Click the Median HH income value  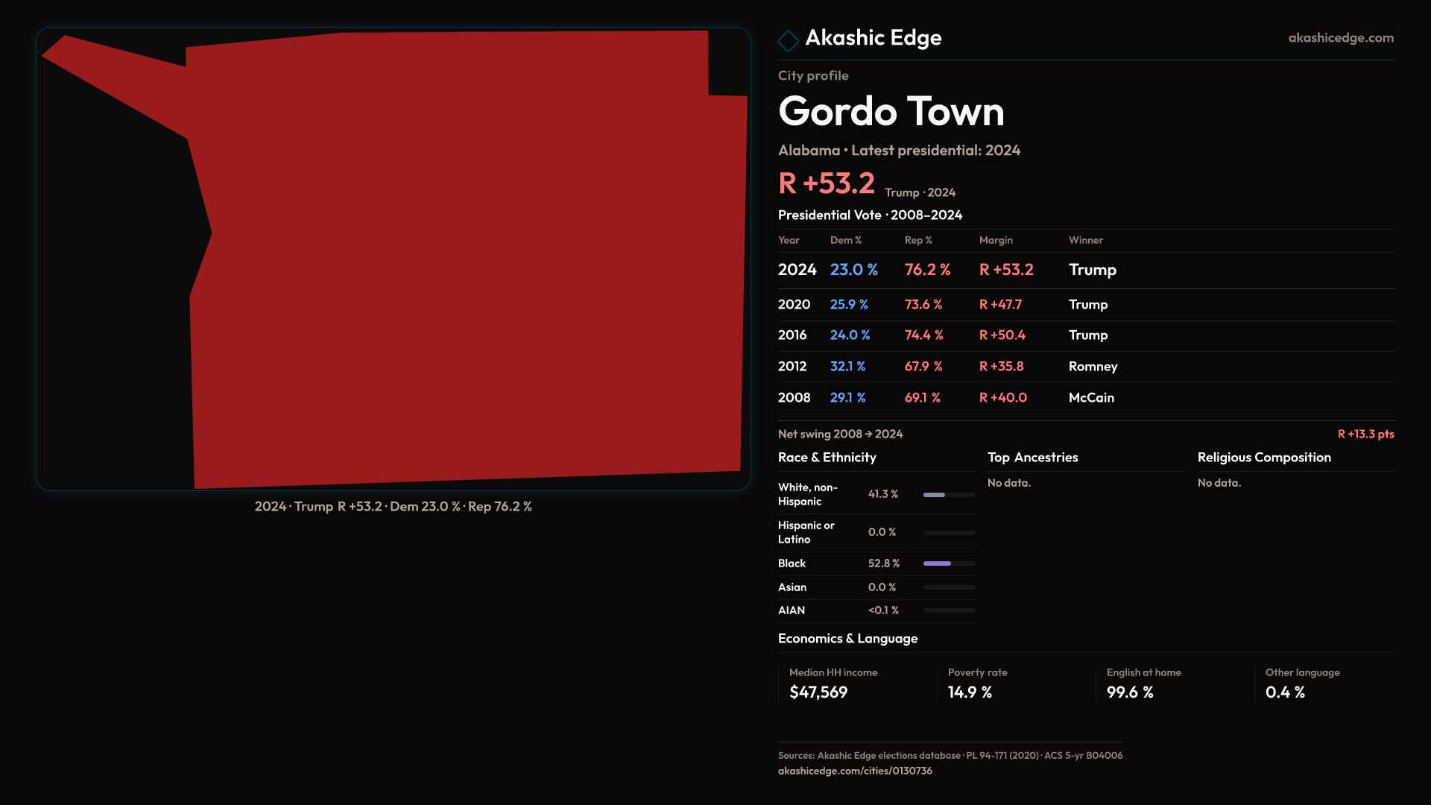click(x=818, y=692)
